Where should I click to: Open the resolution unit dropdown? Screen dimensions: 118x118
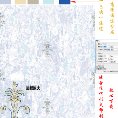[x=114, y=62]
